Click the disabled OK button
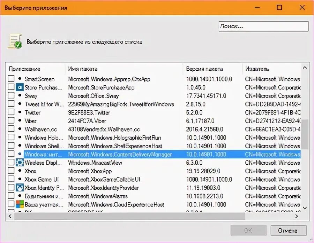 point(248,230)
